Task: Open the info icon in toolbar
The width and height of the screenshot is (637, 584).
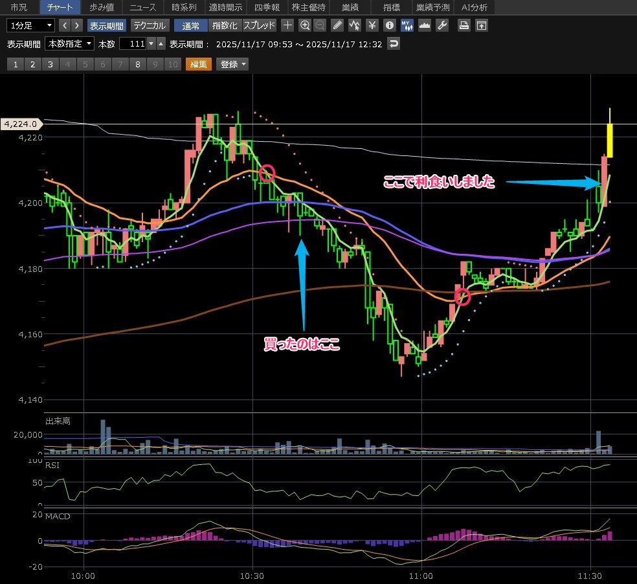Action: (389, 26)
